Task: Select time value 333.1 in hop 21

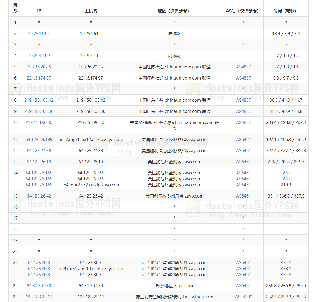Action: click(x=286, y=269)
